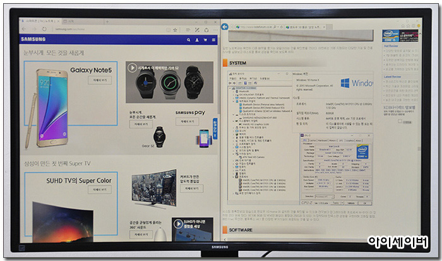442x261 pixels.
Task: Open the Samsung shopping cart icon
Action: (x=205, y=40)
